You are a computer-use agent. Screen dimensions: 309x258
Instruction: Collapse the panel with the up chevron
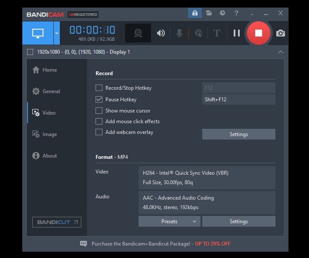tap(280, 52)
